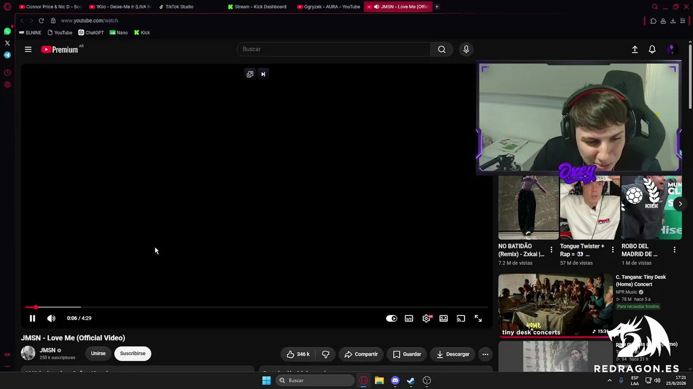693x389 pixels.
Task: Open video player settings gear
Action: (x=427, y=318)
